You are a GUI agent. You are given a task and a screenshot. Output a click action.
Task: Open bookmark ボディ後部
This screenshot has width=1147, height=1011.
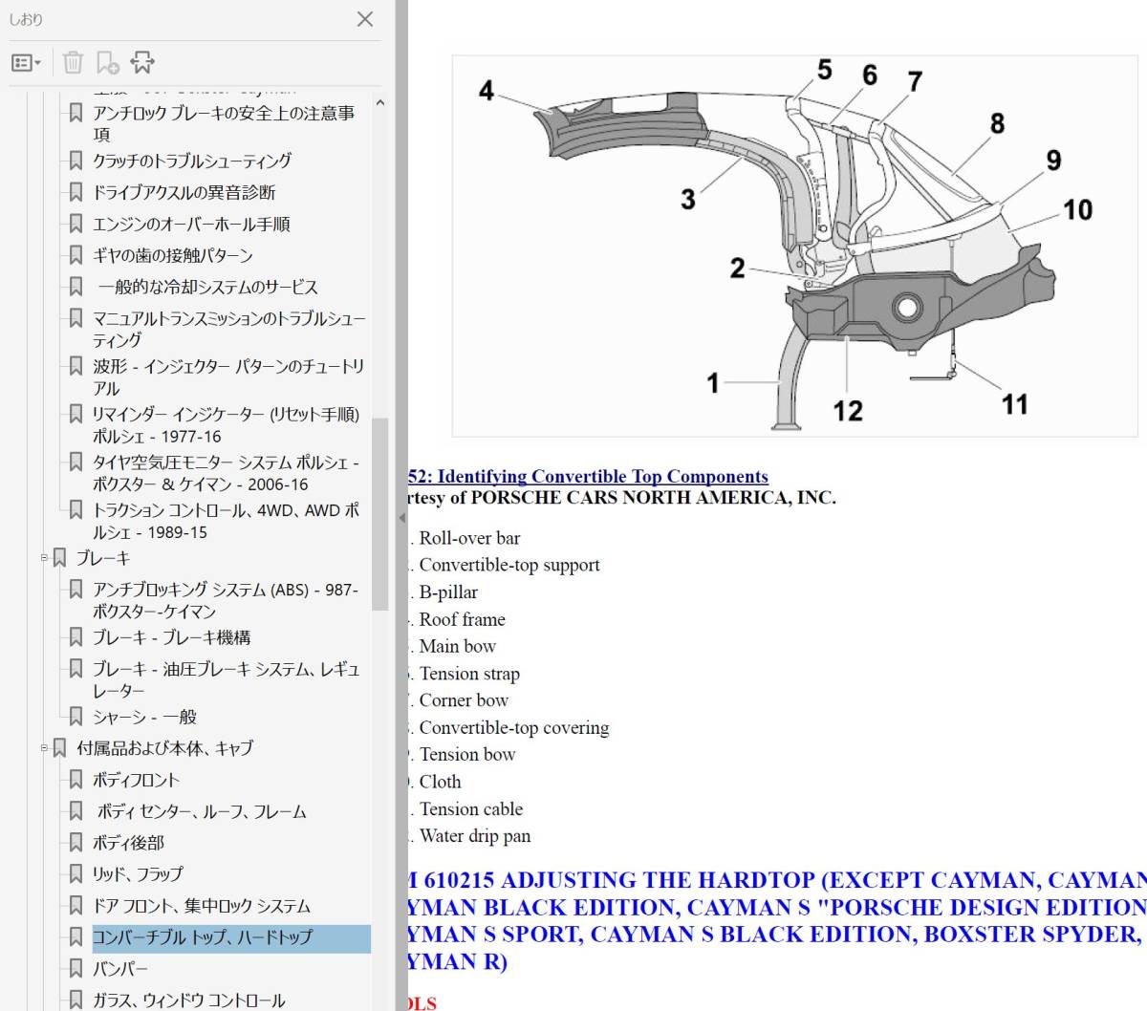pos(128,843)
